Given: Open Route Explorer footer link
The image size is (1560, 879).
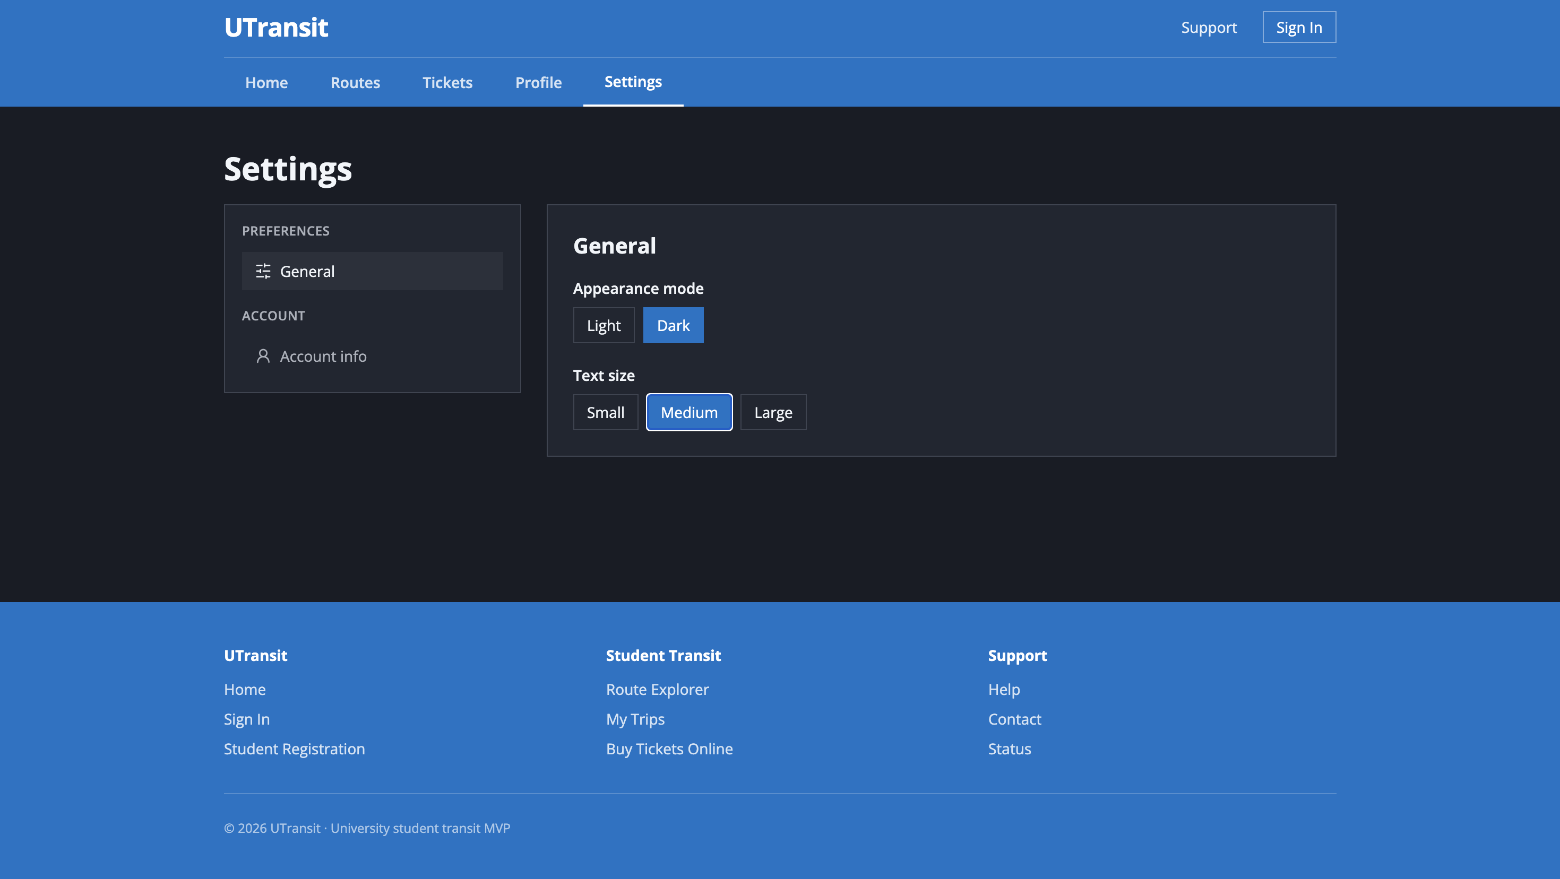Looking at the screenshot, I should [657, 689].
